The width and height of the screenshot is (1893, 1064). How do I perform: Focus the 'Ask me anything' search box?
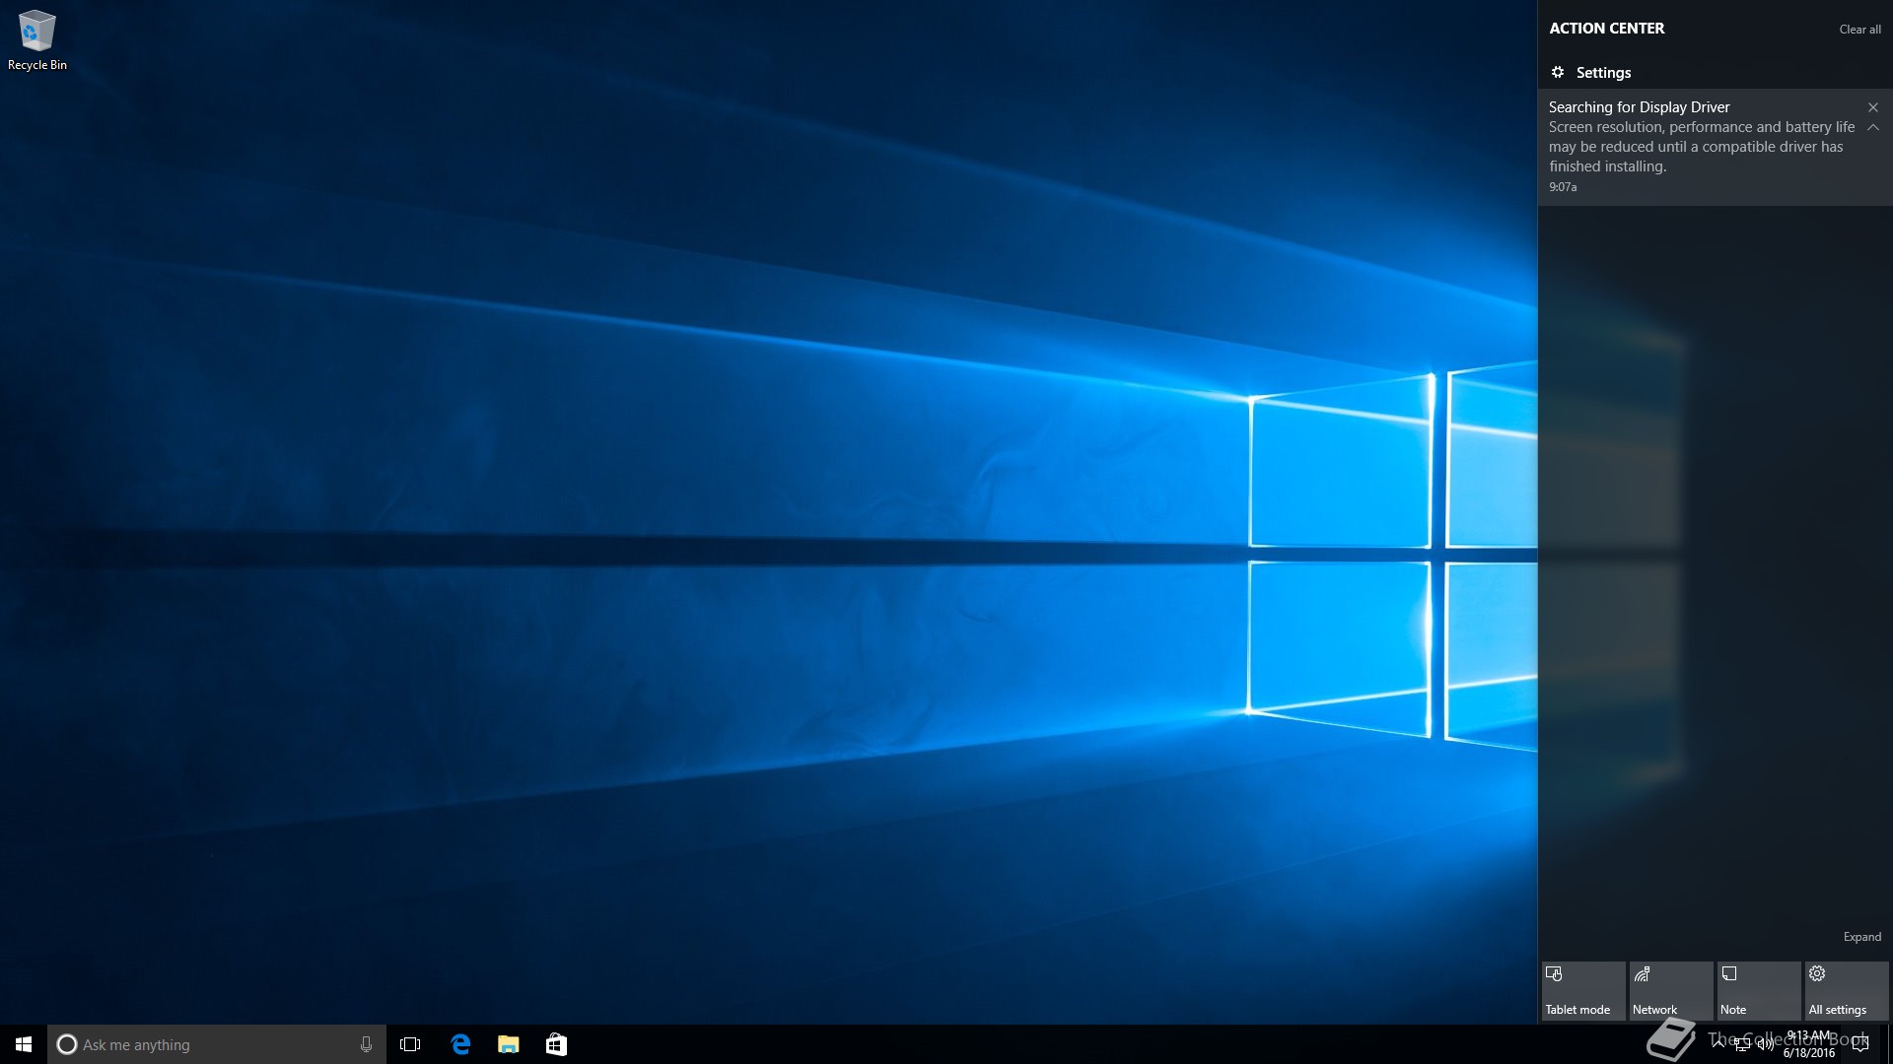(217, 1044)
